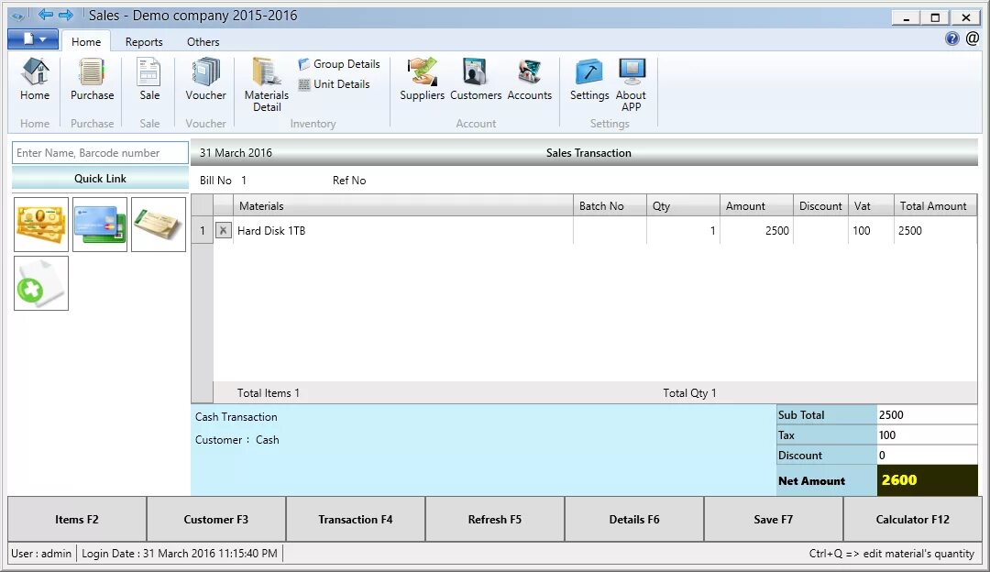This screenshot has width=990, height=572.
Task: Click the Qty column header
Action: [683, 206]
